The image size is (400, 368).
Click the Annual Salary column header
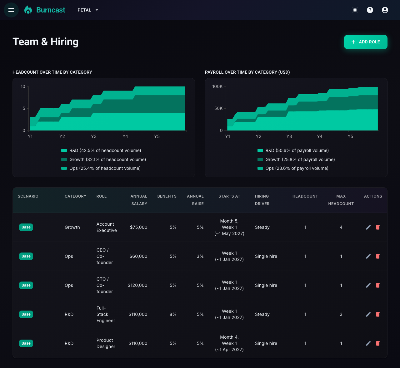tap(139, 200)
